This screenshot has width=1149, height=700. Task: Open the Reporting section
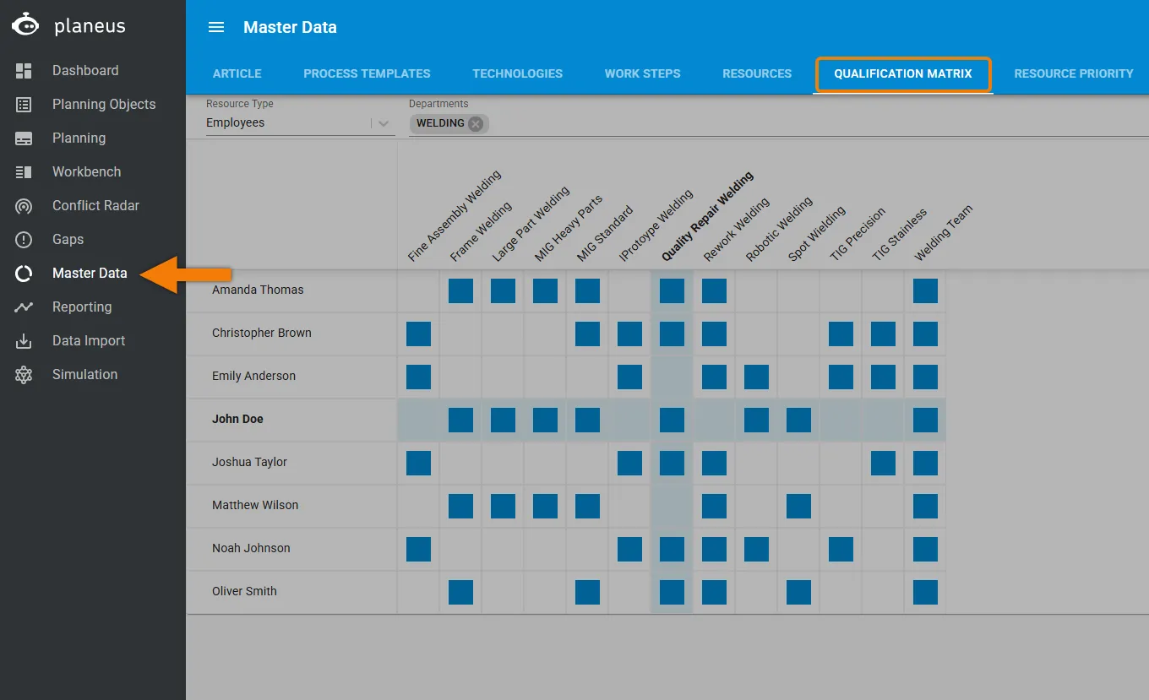82,307
